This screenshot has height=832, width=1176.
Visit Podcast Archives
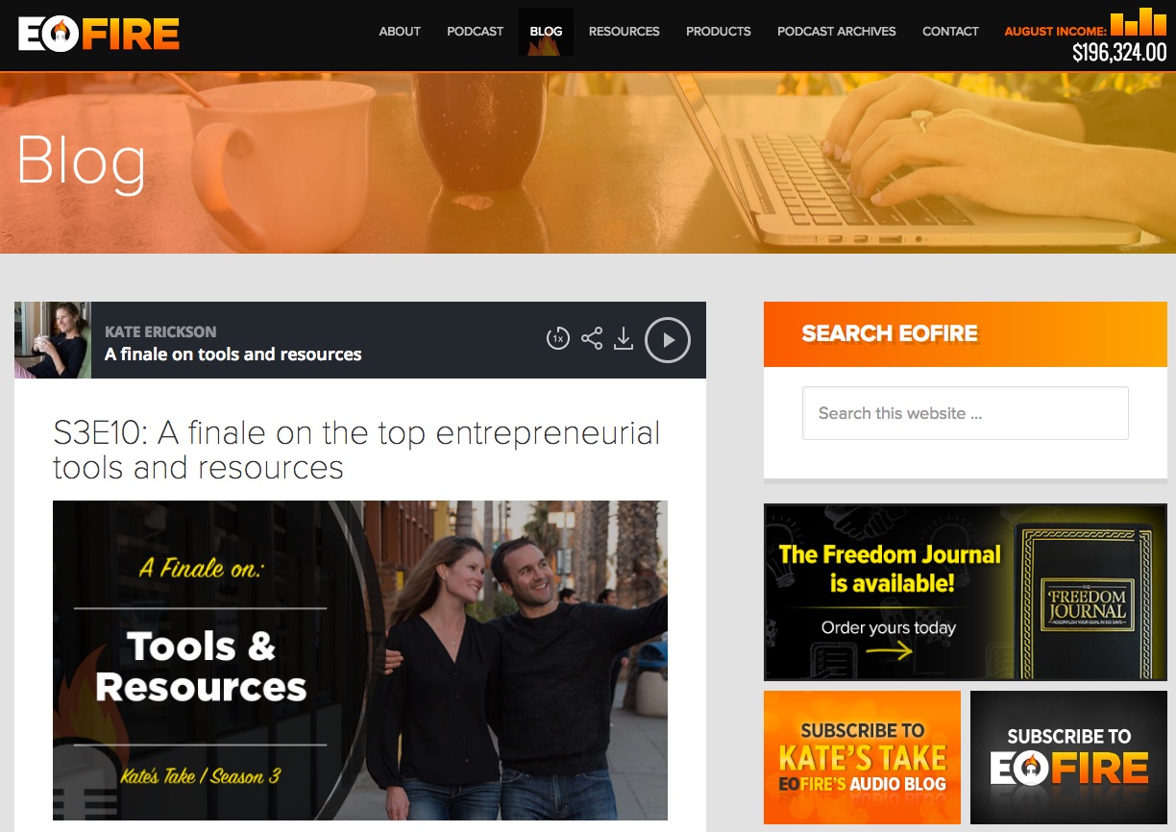pyautogui.click(x=837, y=32)
